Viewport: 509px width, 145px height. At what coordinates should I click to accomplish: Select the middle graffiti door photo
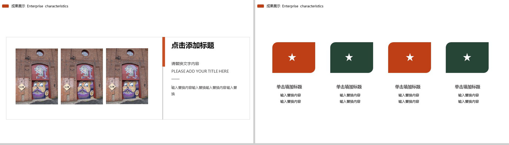tap(82, 76)
